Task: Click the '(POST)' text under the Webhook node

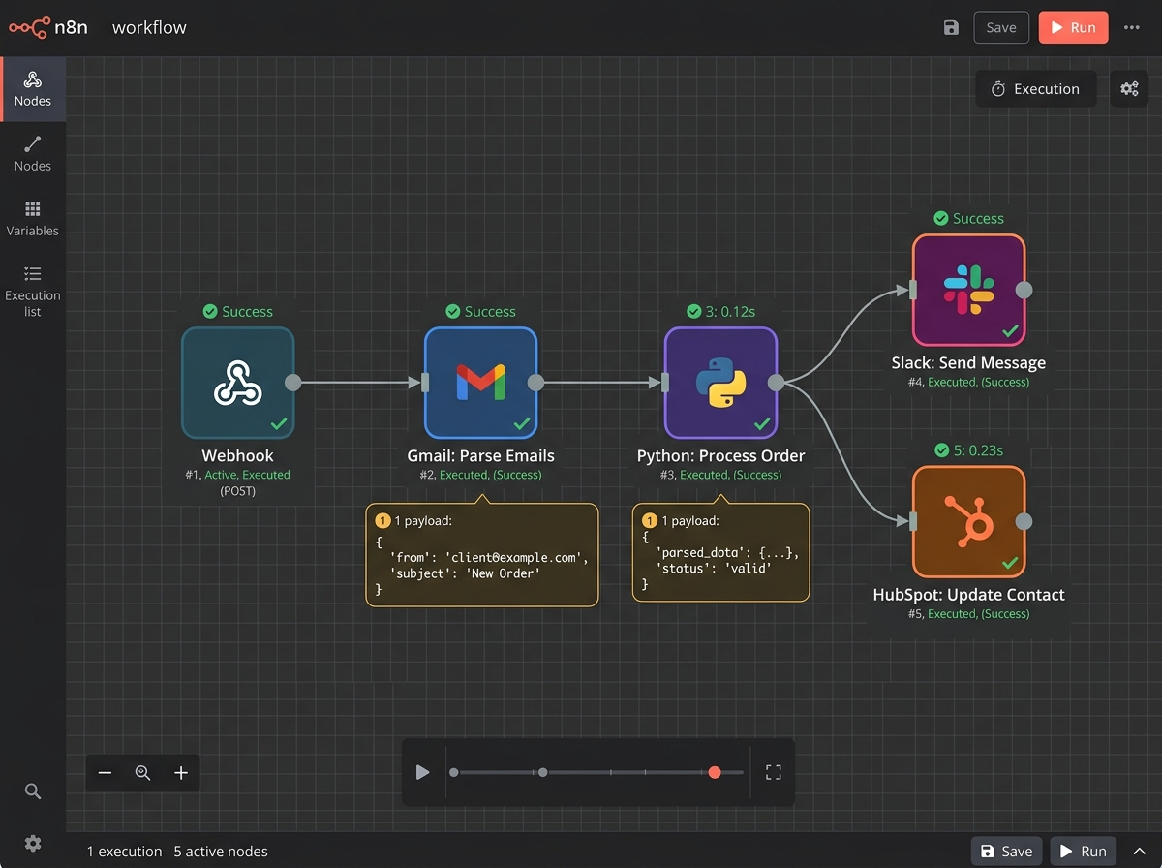Action: click(x=237, y=491)
